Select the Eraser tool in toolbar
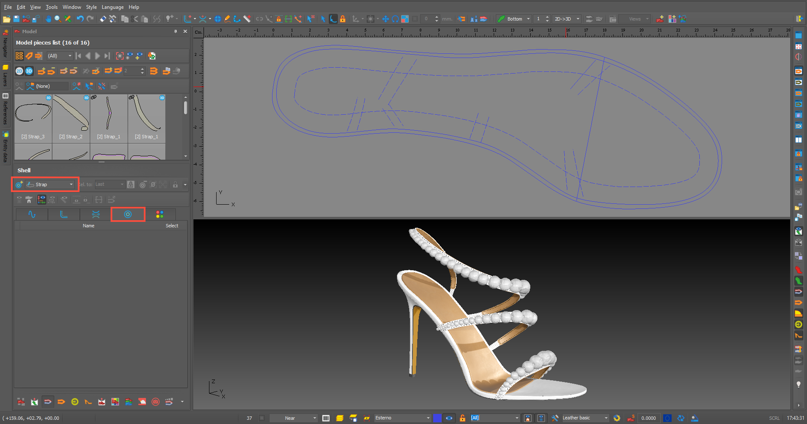This screenshot has width=807, height=424. (x=103, y=19)
